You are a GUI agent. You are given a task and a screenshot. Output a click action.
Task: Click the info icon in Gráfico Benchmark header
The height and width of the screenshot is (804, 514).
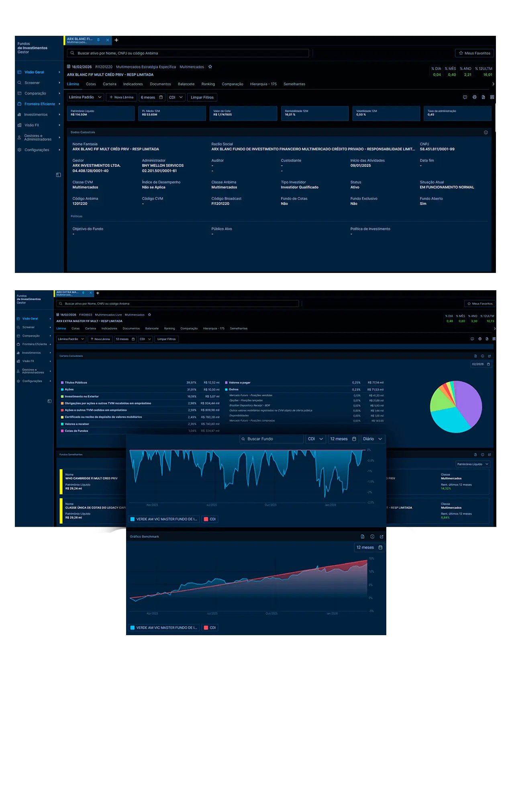[x=372, y=537]
